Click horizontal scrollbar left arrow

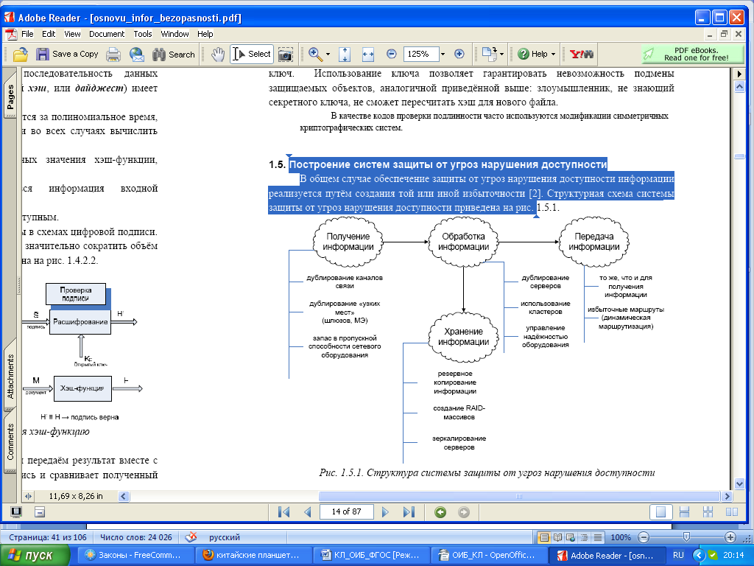[124, 496]
